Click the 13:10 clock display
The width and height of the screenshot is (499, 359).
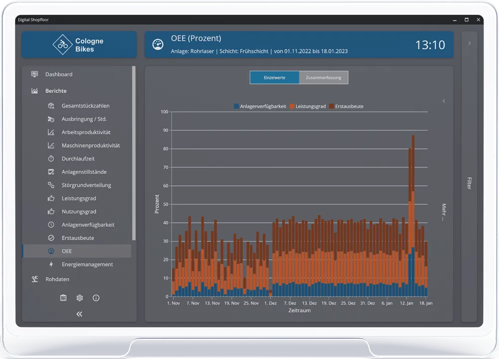pyautogui.click(x=430, y=45)
